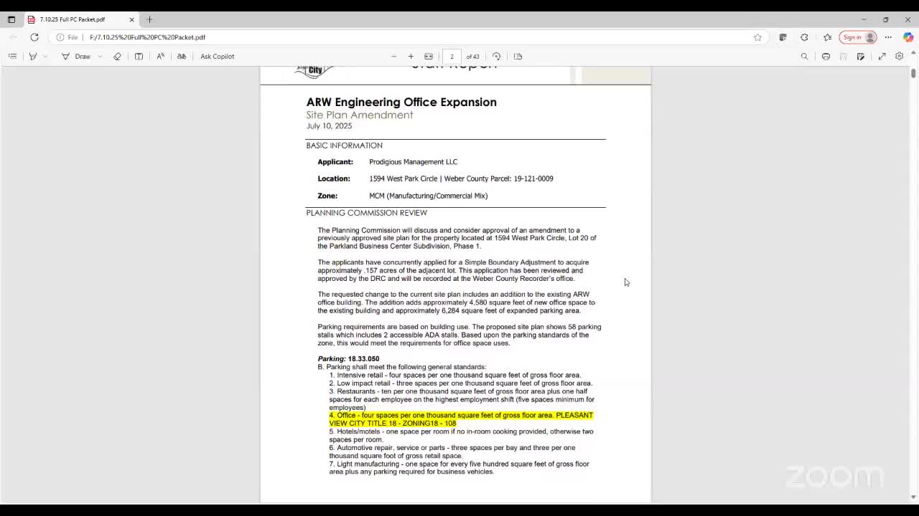Viewport: 919px width, 516px height.
Task: Select the Erase tool
Action: pyautogui.click(x=118, y=57)
